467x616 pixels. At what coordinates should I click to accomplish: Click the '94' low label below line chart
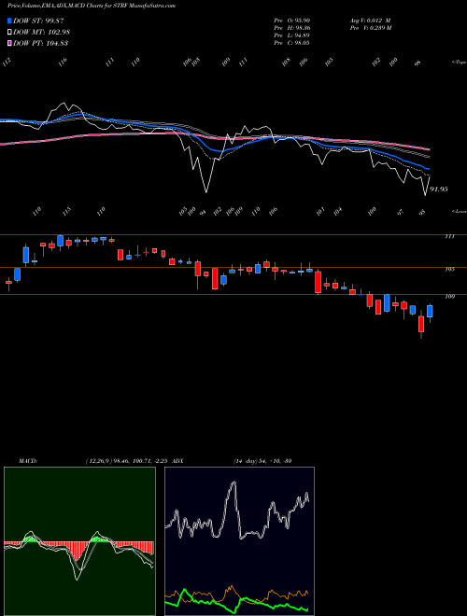coord(203,213)
